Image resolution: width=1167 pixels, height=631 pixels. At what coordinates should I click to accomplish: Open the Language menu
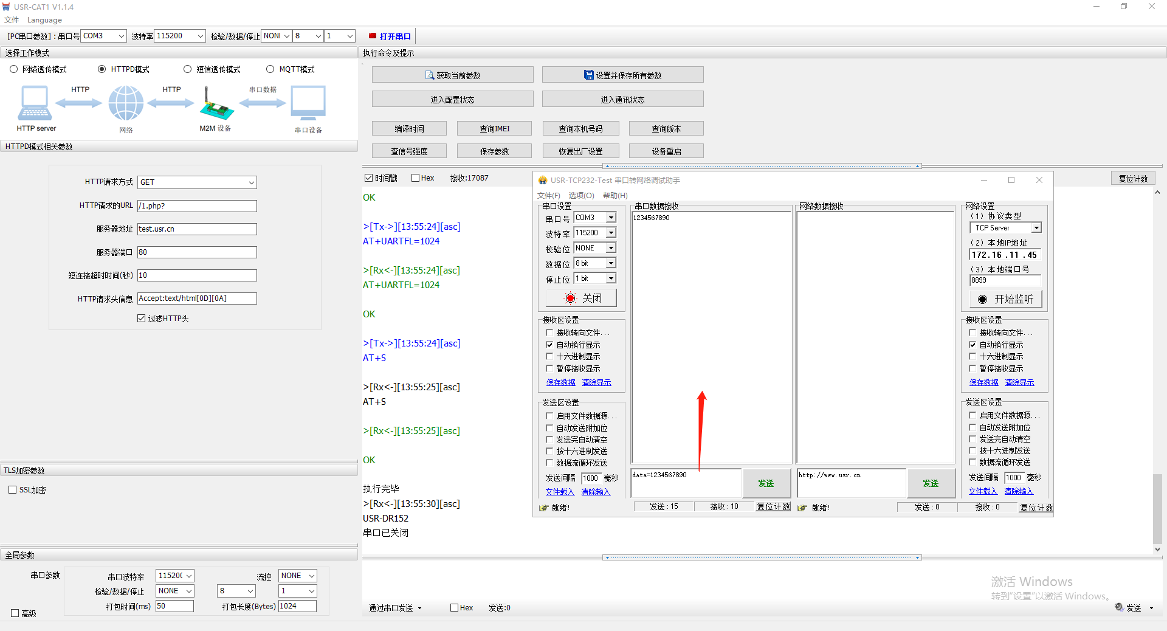coord(44,20)
